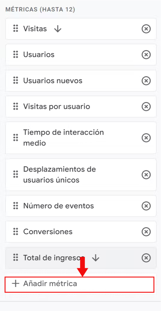Click drag handle for Conversiones
This screenshot has height=311, width=161.
click(x=16, y=231)
